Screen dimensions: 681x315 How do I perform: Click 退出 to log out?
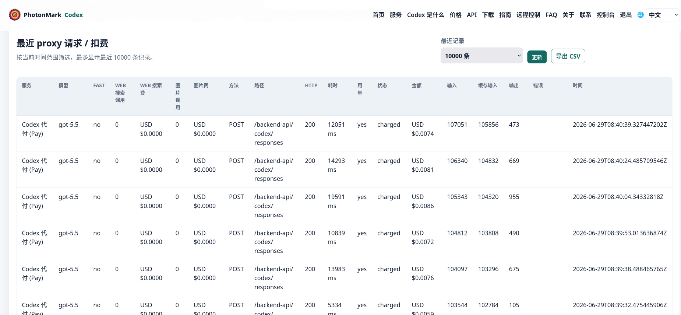[x=626, y=15]
